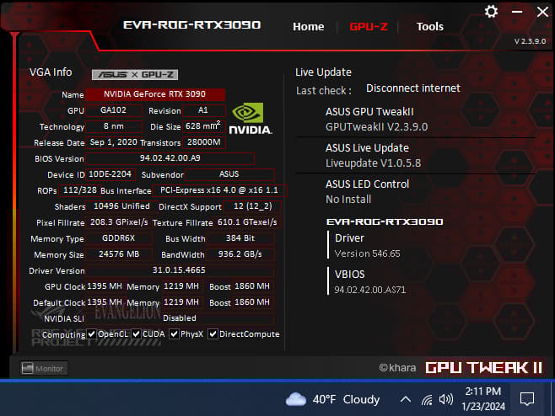Open the clock showing 2:11 PM
The height and width of the screenshot is (416, 555).
pyautogui.click(x=483, y=399)
